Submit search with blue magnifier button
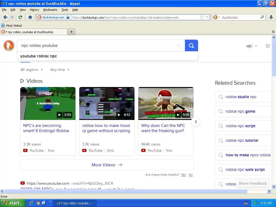276x207 pixels. [x=191, y=46]
